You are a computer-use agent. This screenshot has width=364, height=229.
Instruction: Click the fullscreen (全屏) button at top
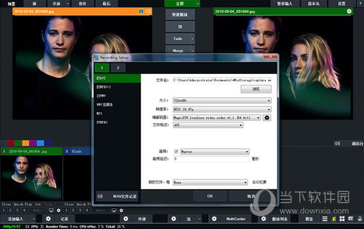pyautogui.click(x=180, y=3)
